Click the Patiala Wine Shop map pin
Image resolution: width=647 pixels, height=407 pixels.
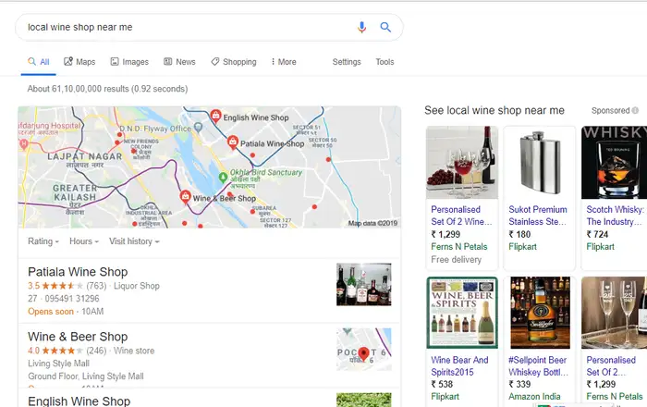point(233,144)
